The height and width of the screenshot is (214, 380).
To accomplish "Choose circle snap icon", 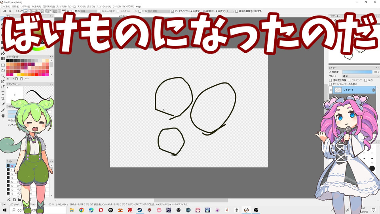I will coord(47,11).
